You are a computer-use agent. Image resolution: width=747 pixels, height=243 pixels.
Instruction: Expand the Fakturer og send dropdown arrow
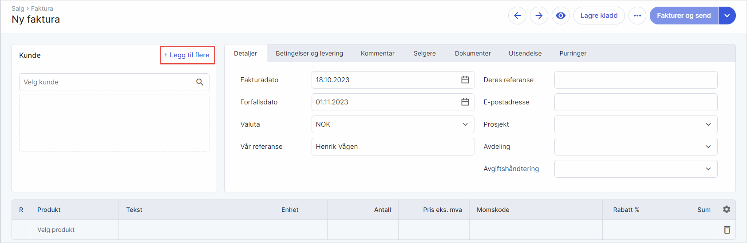coord(727,16)
